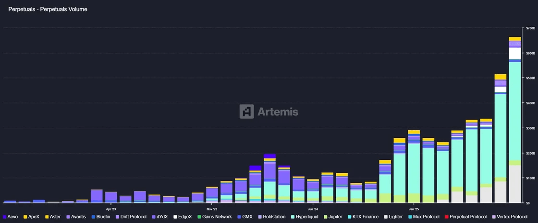Click the Hyperliquid segment of the tallest bar
This screenshot has width=538, height=223.
click(x=514, y=111)
